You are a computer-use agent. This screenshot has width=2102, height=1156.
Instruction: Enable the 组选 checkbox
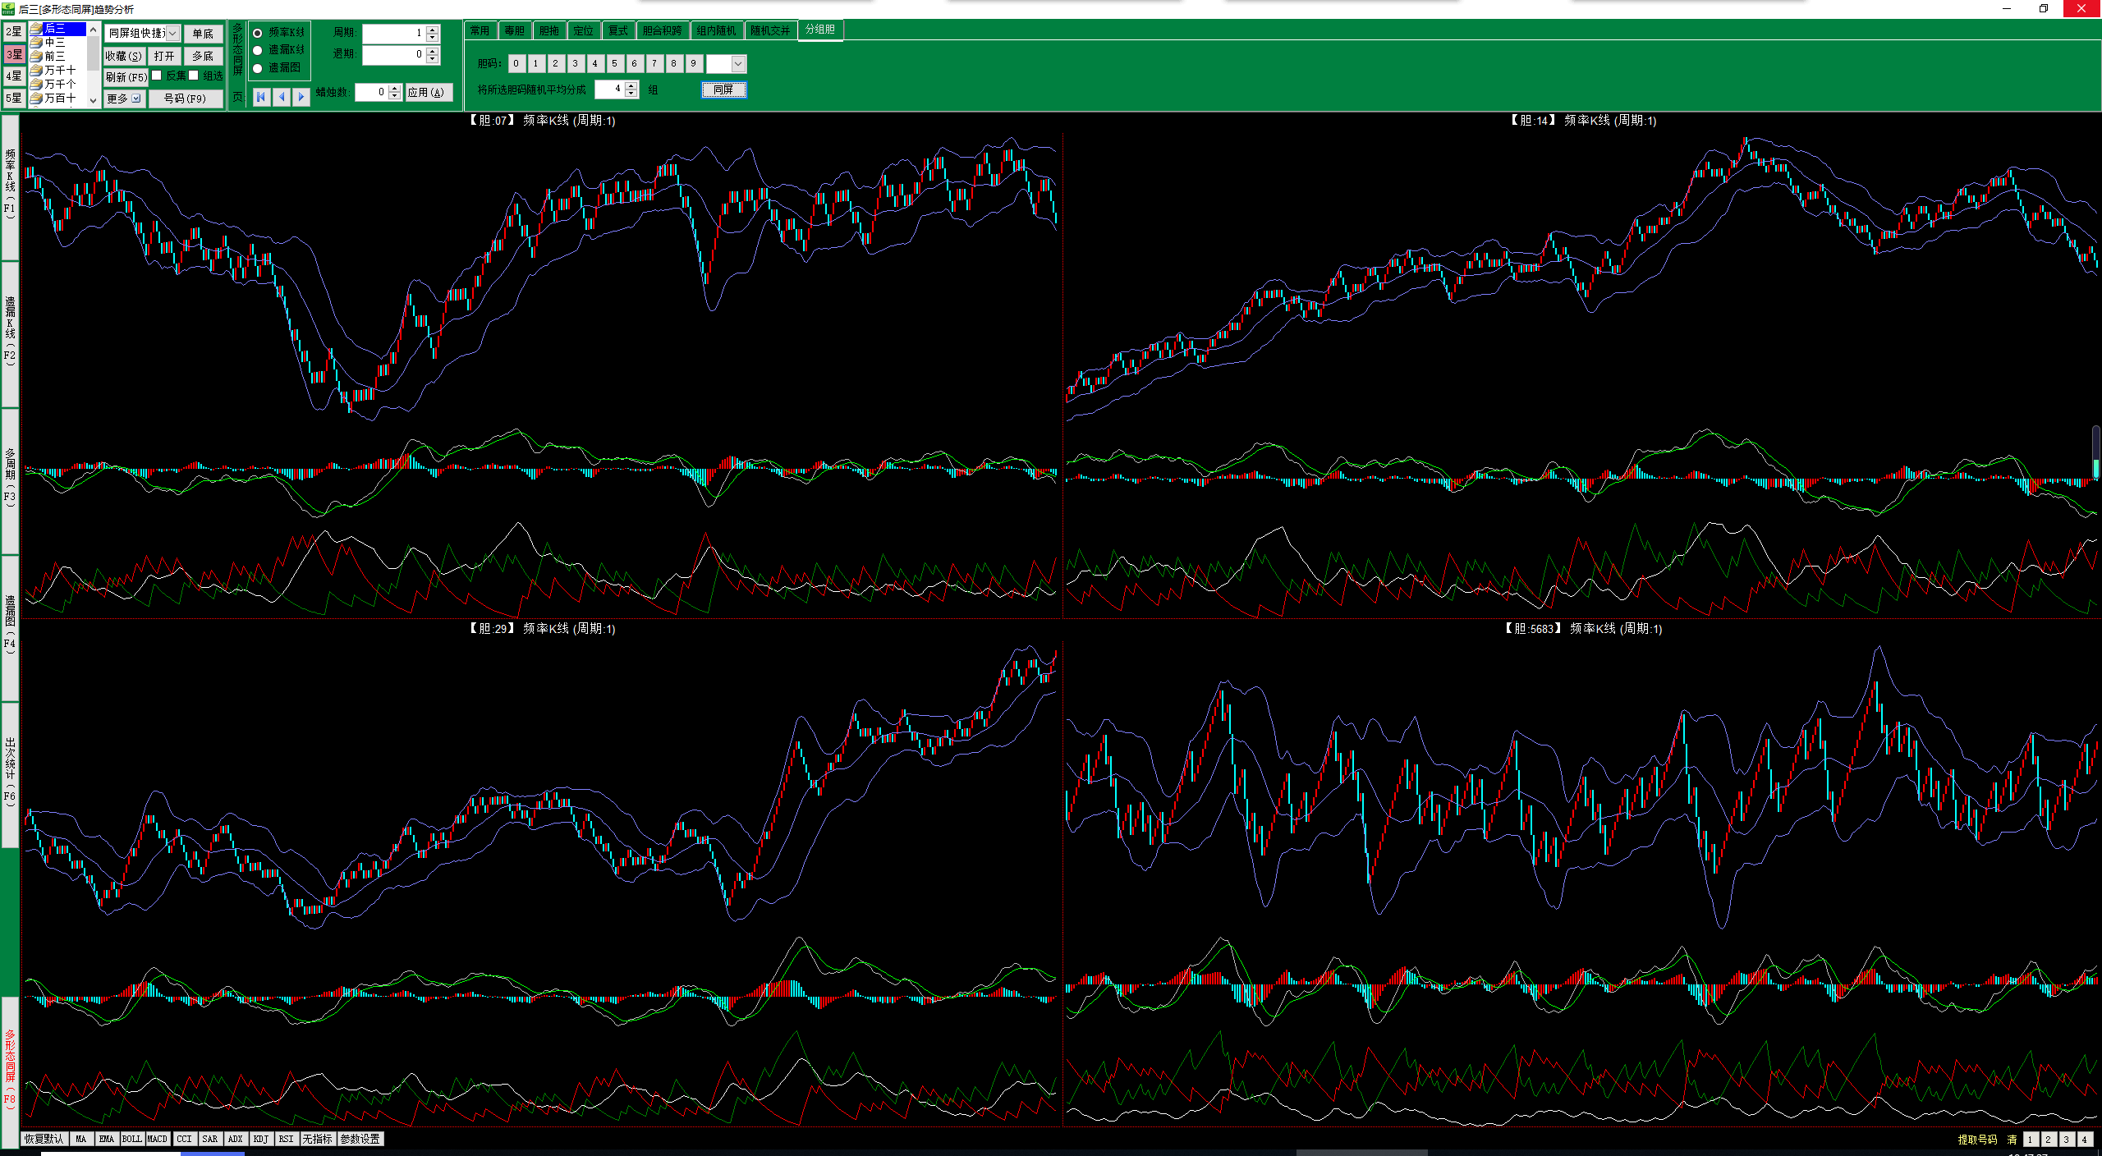pyautogui.click(x=194, y=76)
